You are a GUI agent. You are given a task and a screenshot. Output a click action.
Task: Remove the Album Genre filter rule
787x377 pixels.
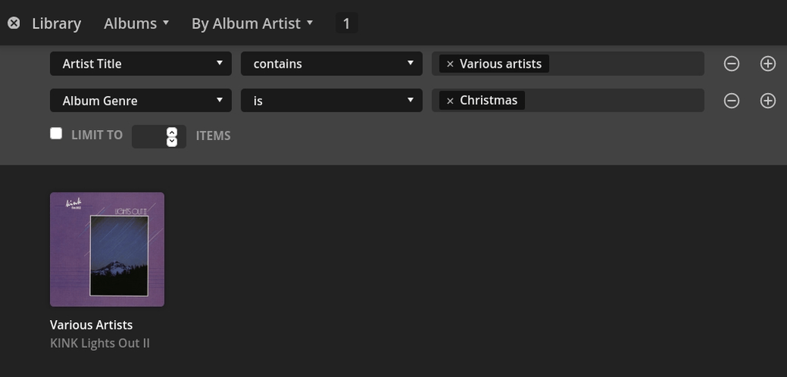[732, 101]
